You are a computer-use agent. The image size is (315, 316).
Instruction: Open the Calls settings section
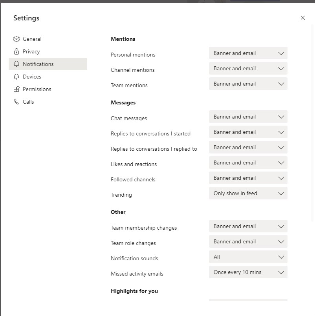pyautogui.click(x=28, y=102)
